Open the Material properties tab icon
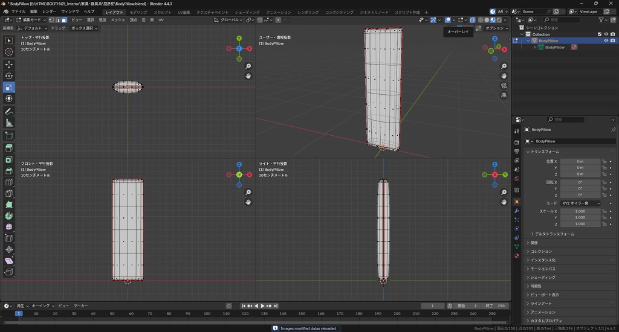 point(516,255)
